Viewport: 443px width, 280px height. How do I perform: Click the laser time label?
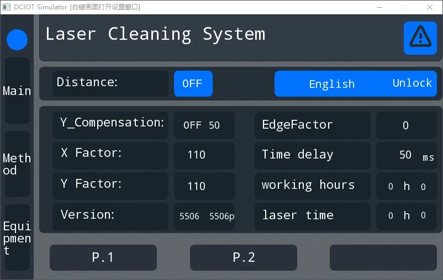coord(298,215)
